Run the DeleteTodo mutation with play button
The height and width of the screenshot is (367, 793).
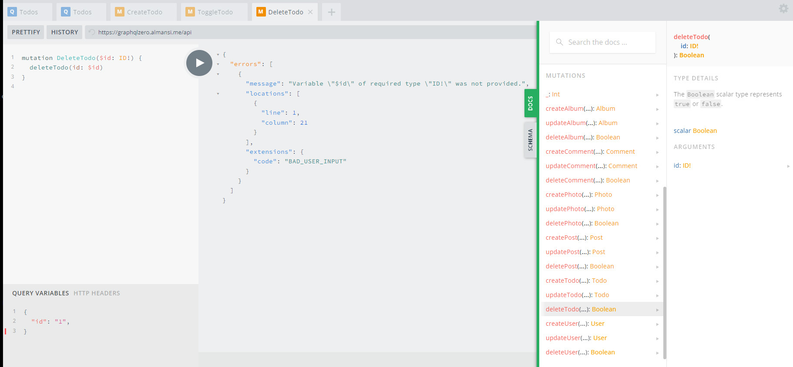point(199,63)
